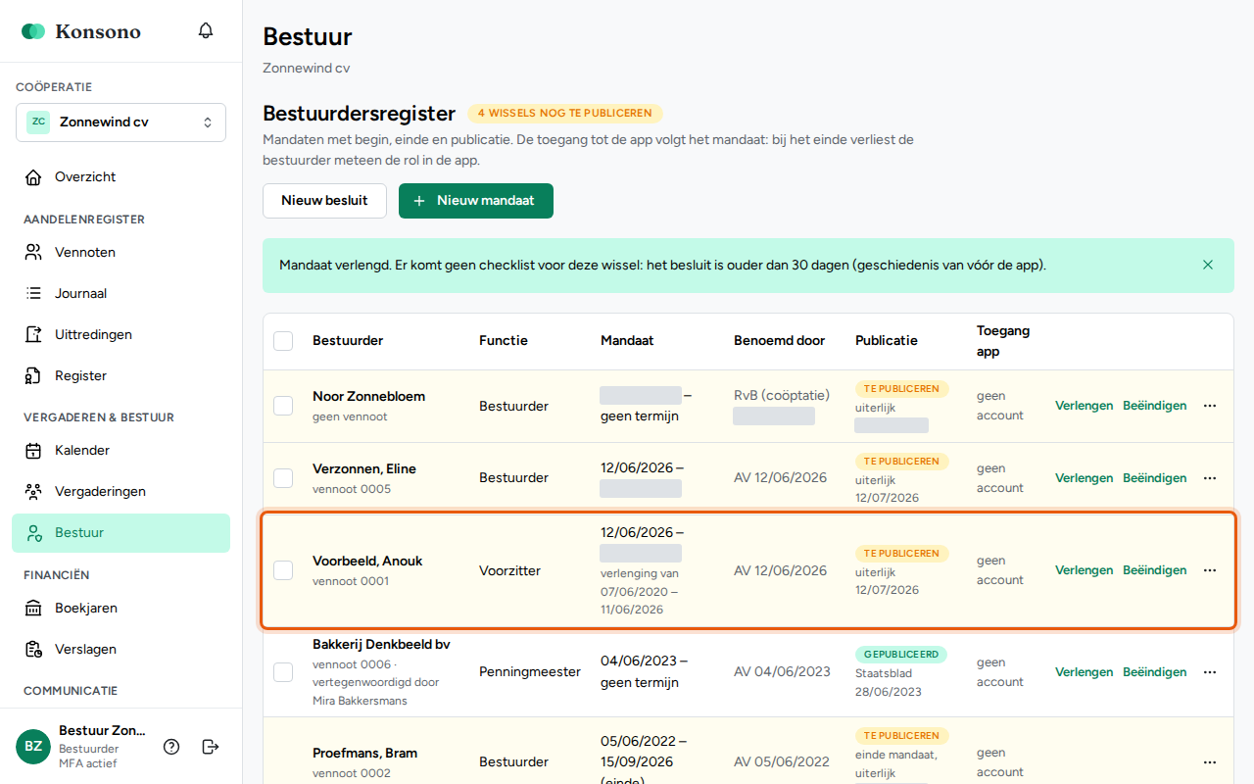
Task: Open more actions for Noor Zonnebloem
Action: [x=1210, y=406]
